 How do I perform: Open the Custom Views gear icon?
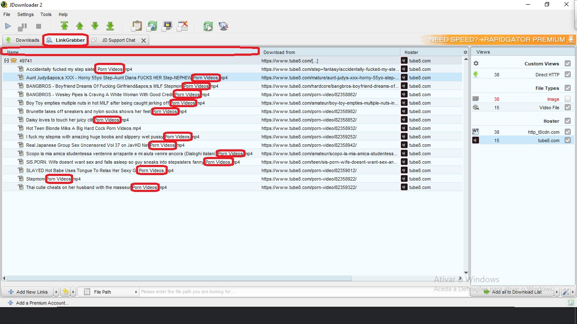476,63
